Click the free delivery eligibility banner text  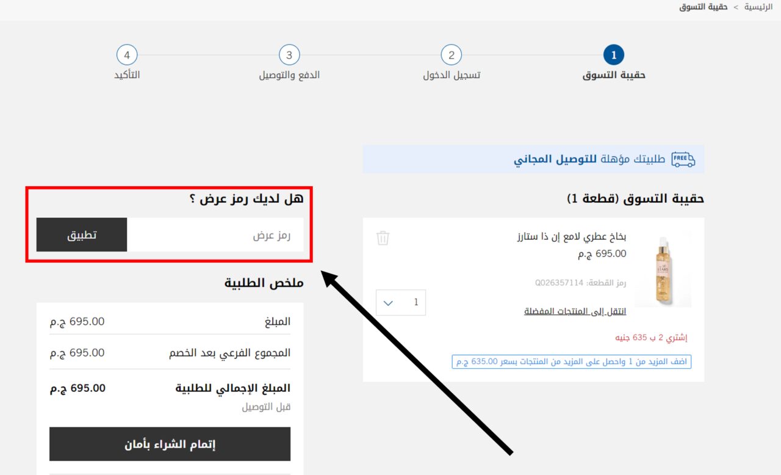click(589, 159)
